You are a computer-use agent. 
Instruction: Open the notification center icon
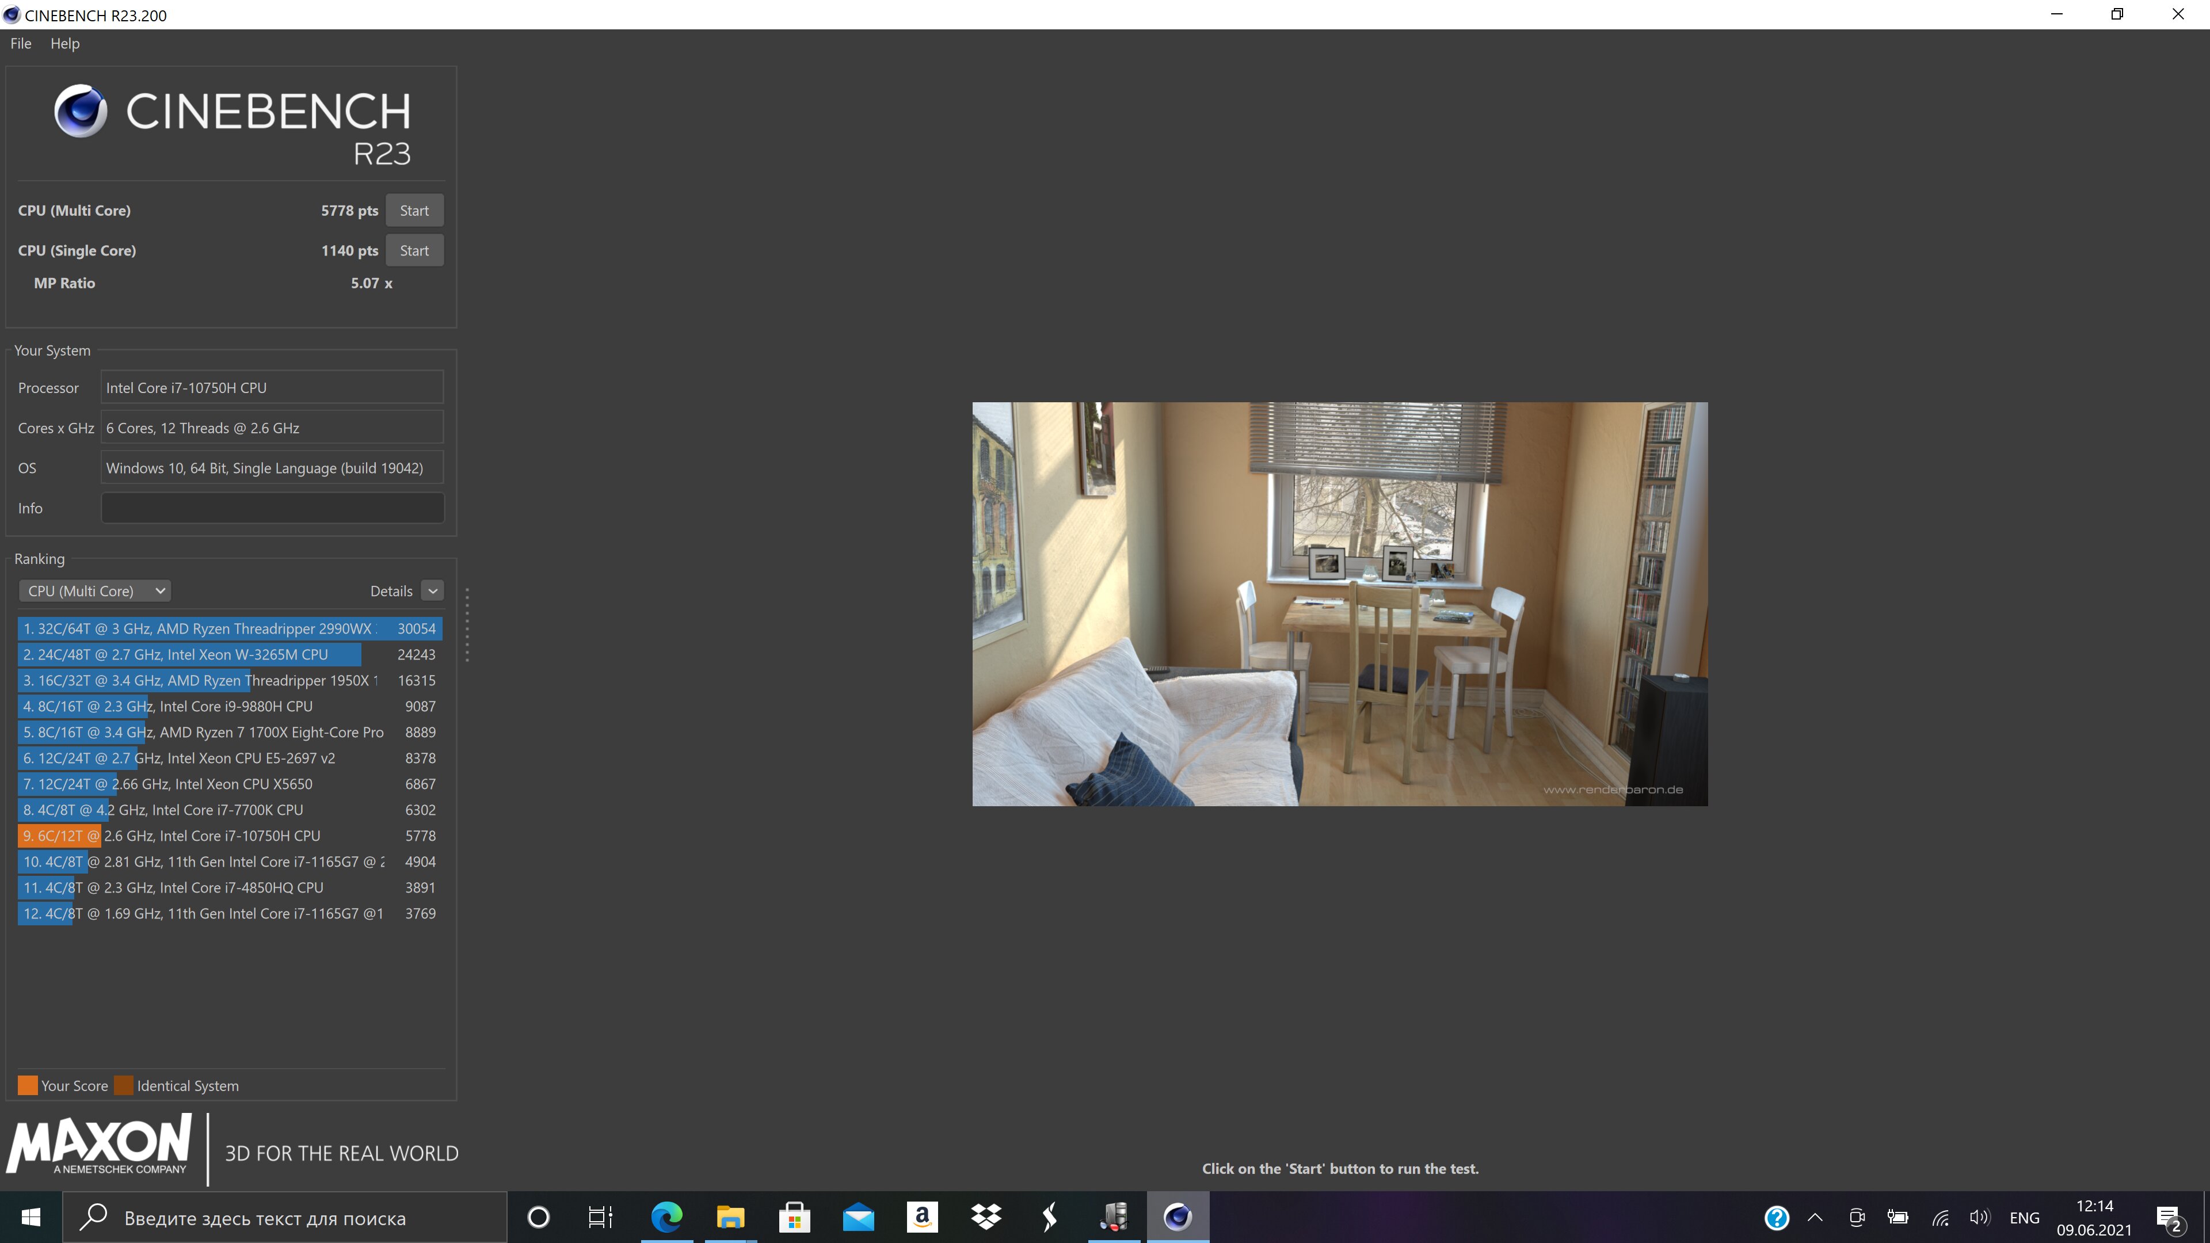tap(2169, 1218)
